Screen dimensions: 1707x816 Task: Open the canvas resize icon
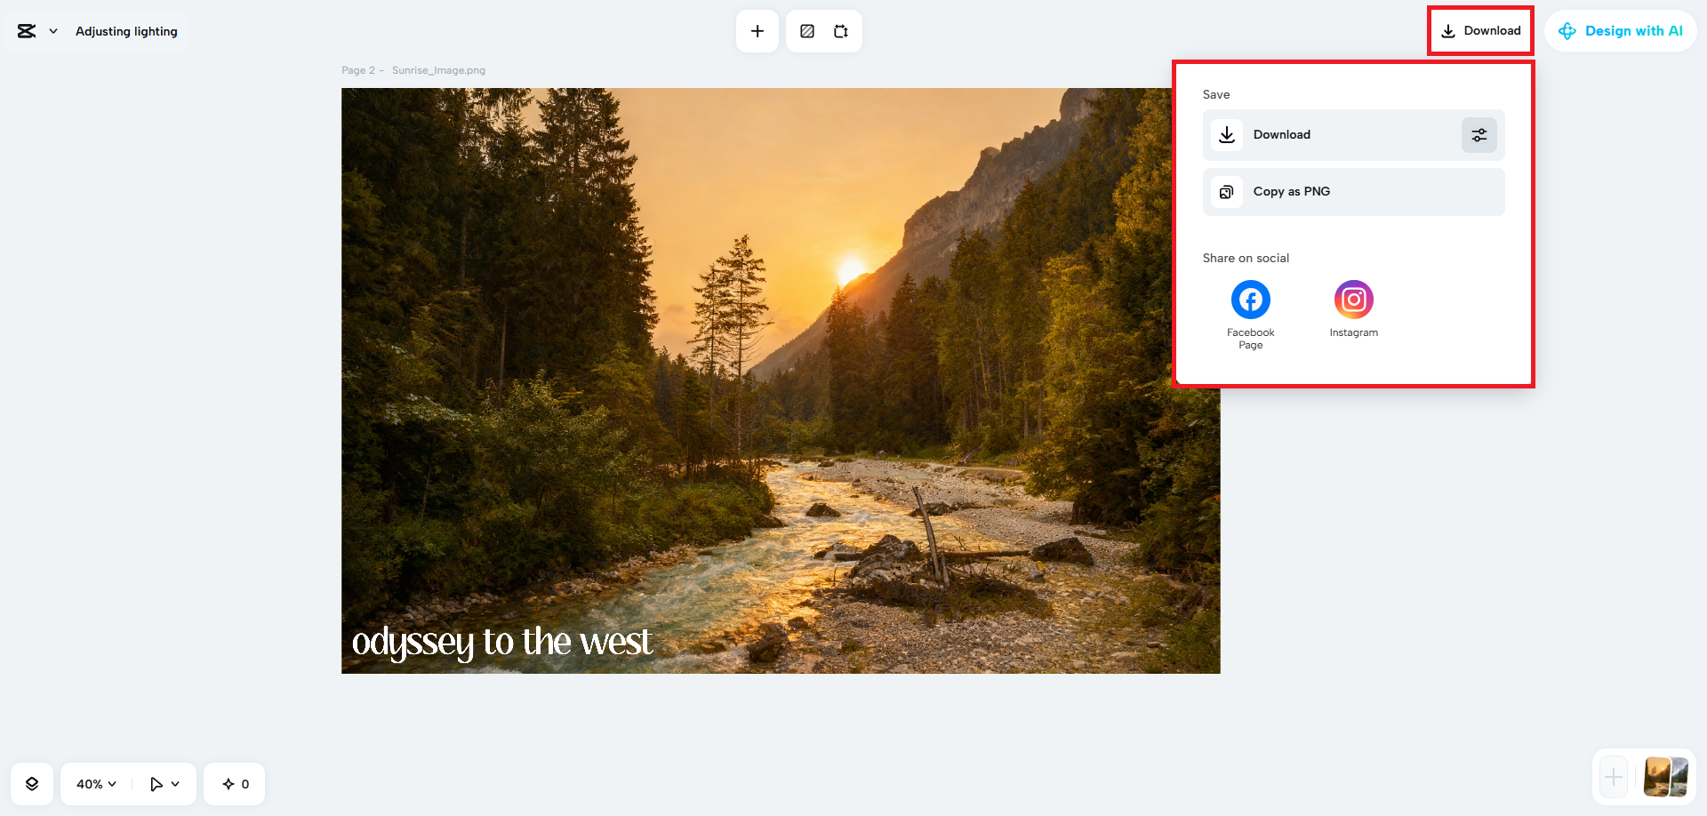pos(841,31)
